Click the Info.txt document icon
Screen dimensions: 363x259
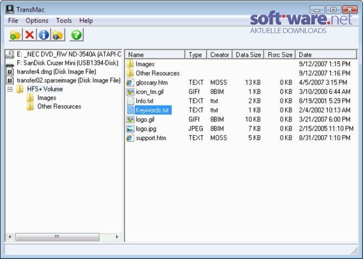[x=130, y=101]
